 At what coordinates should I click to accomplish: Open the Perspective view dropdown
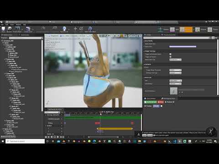[53, 36]
